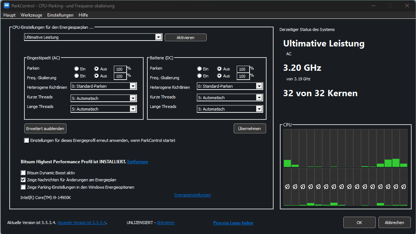Expand the Ultimative Leistung power plan dropdown

[158, 37]
